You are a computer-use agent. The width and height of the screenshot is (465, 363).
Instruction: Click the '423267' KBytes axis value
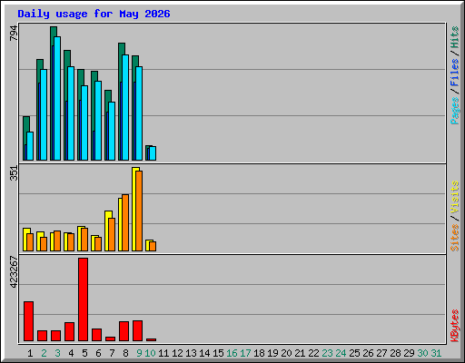pos(14,272)
